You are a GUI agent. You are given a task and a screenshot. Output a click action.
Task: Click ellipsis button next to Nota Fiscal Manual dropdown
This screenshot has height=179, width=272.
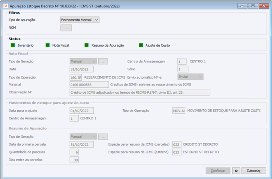point(103,61)
